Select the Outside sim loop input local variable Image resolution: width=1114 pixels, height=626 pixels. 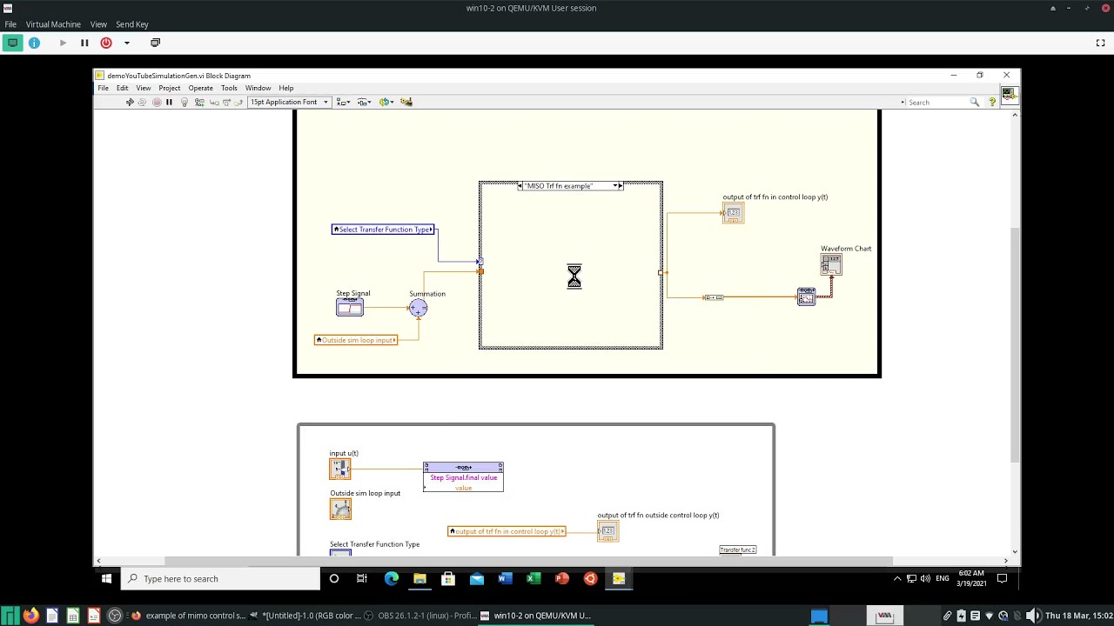356,340
